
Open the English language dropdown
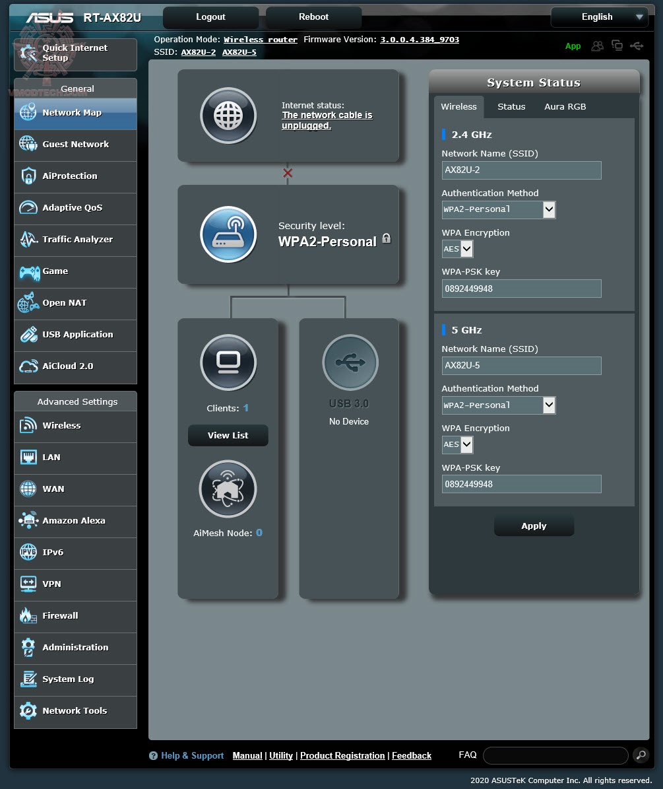pos(599,17)
